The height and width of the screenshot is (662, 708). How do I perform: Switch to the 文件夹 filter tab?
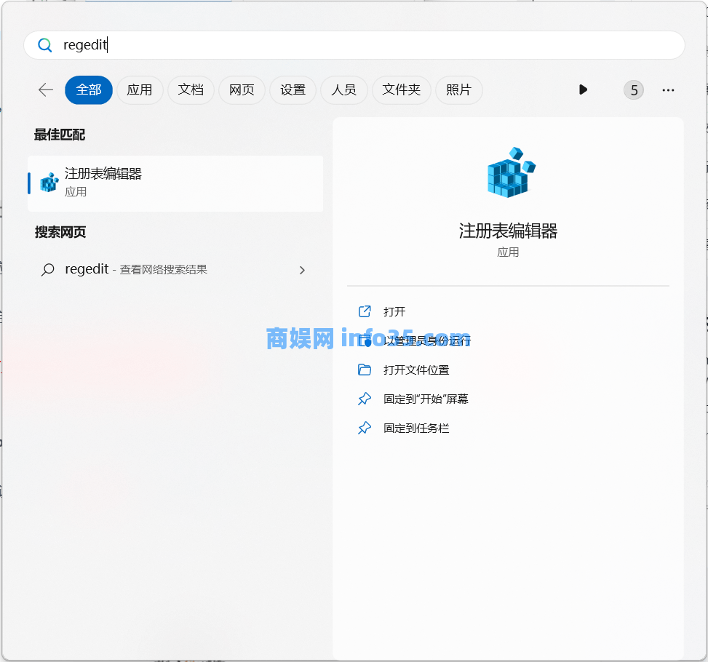402,89
